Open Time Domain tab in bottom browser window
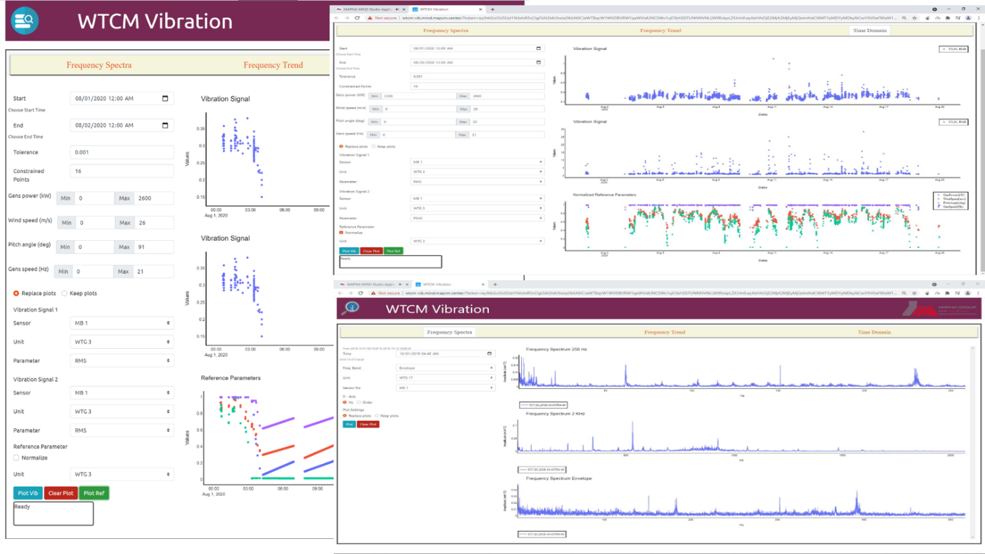The height and width of the screenshot is (554, 985). (x=874, y=332)
